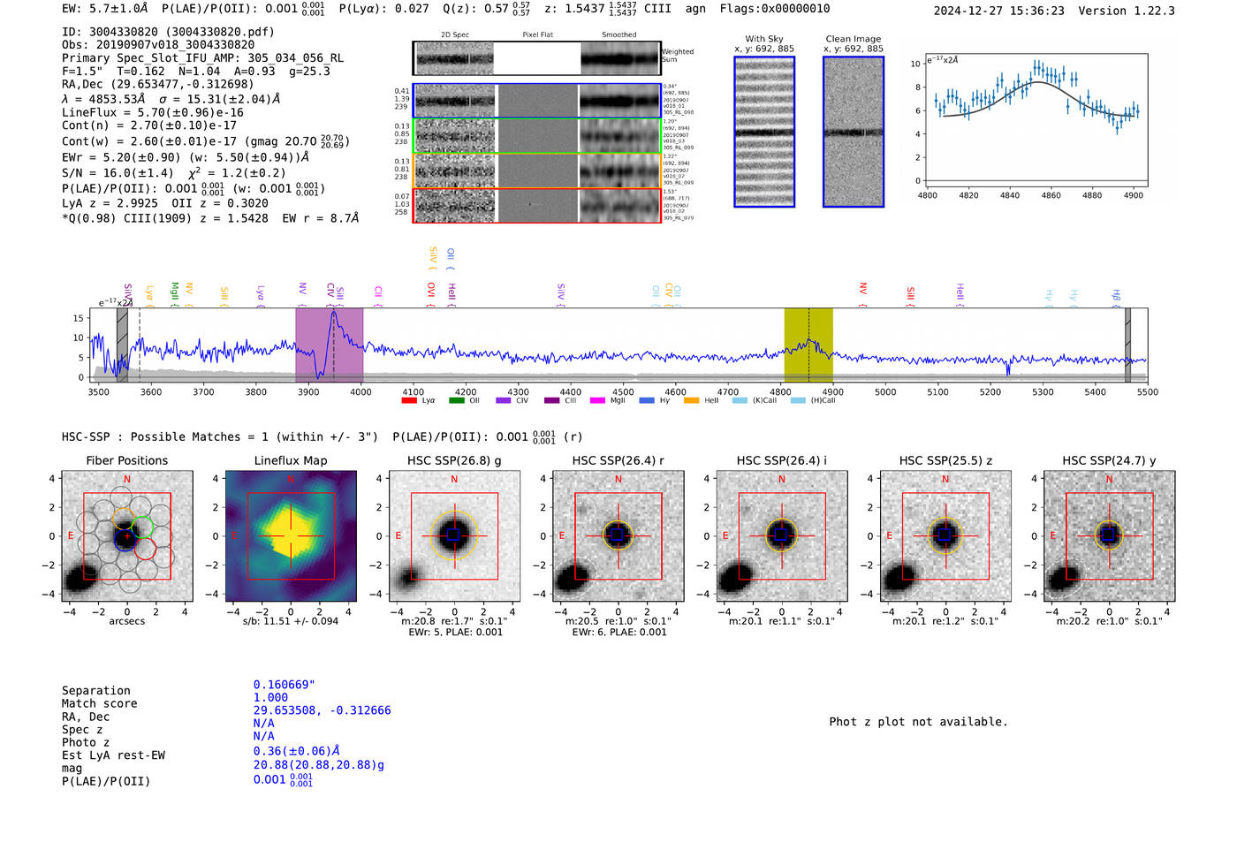Click the magenta CII line label

coord(378,294)
